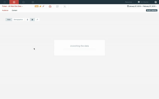Open the crossed tools settings icon
Screen dimensions: 159x99
[65, 6]
